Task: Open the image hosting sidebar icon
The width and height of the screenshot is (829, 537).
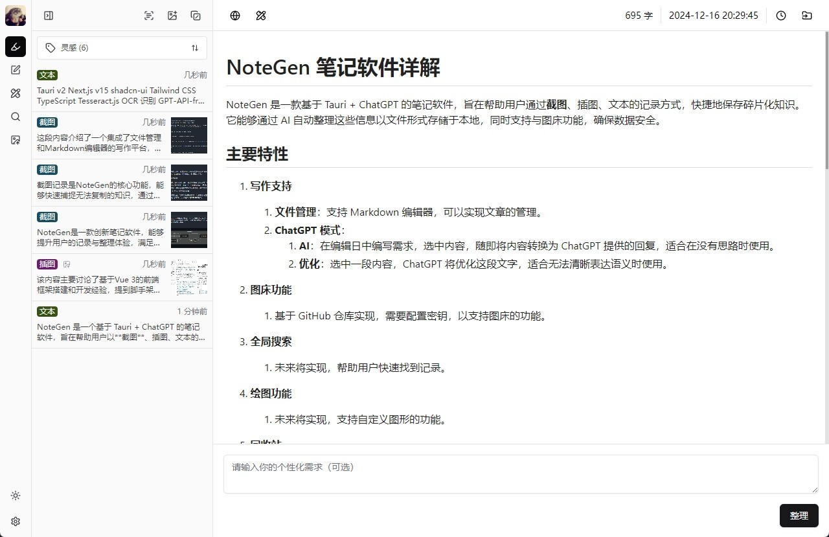Action: click(x=16, y=140)
